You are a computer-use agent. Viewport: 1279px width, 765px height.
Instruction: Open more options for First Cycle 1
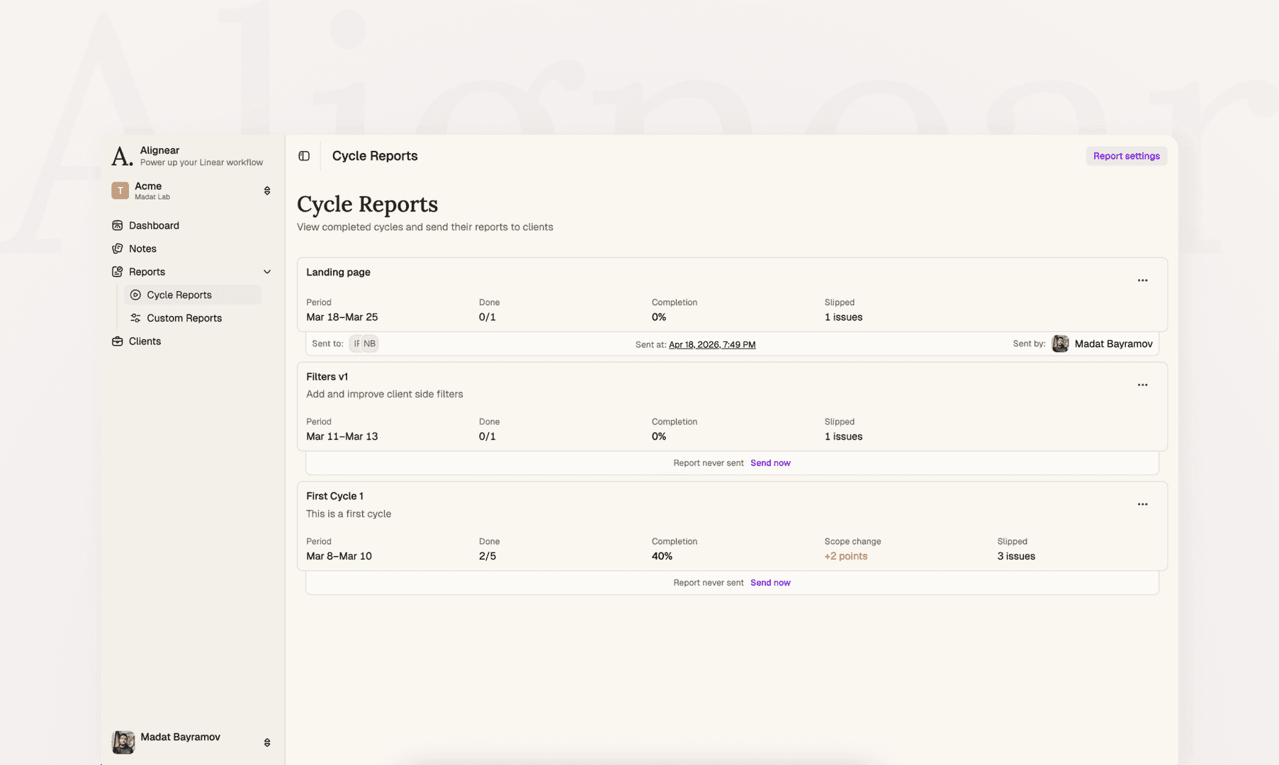pyautogui.click(x=1142, y=504)
